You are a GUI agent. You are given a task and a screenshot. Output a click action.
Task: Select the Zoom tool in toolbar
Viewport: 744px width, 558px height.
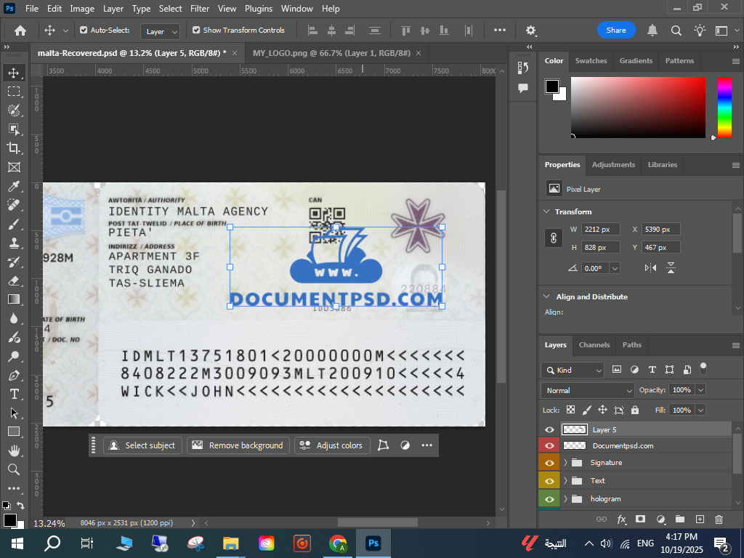[14, 469]
